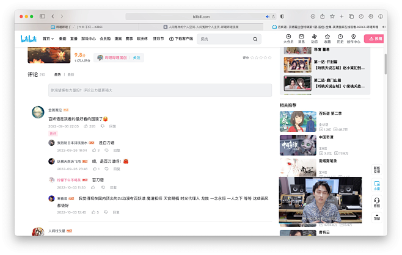
Task: Open the 历史 history icon
Action: pyautogui.click(x=340, y=38)
